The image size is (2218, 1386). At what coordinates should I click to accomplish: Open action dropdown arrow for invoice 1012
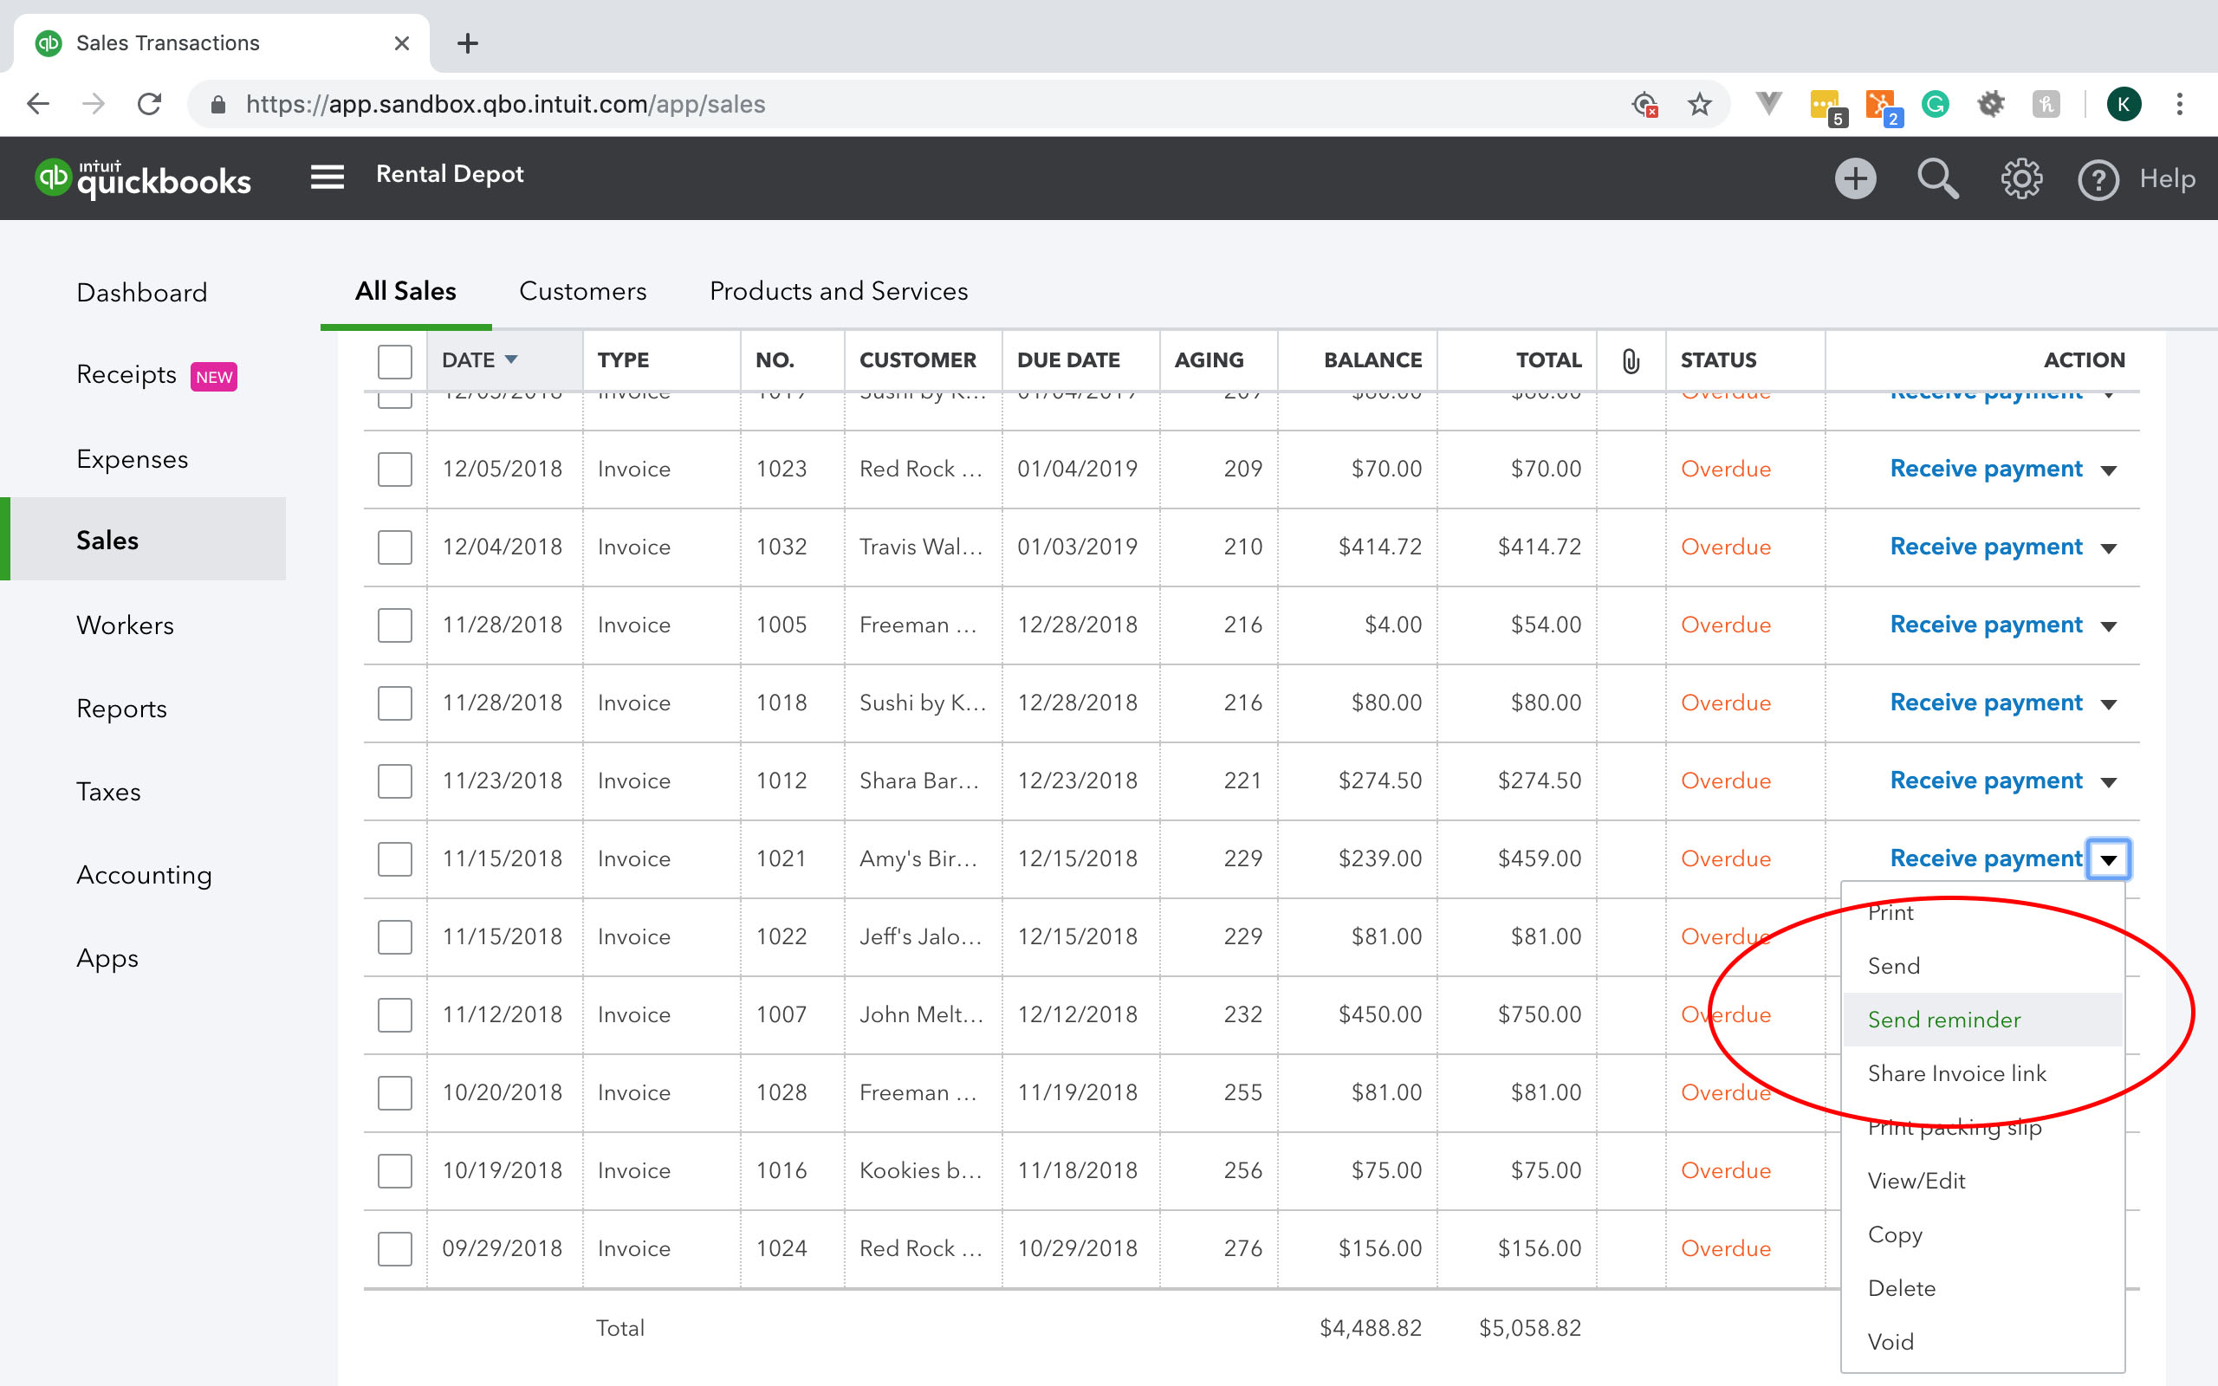click(2108, 782)
